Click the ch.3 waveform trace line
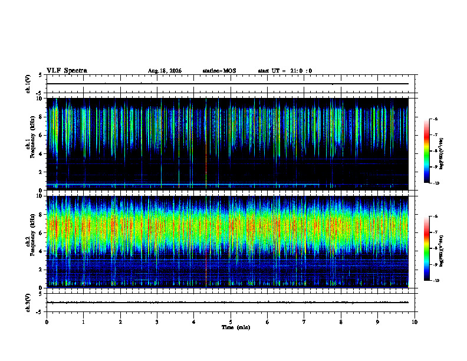 [227, 303]
